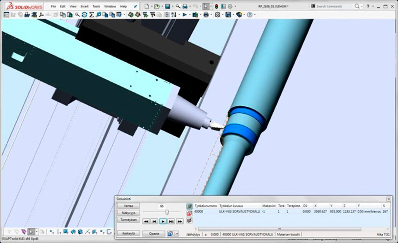
Task: Click the top icon beside the tool table
Action: (189, 206)
